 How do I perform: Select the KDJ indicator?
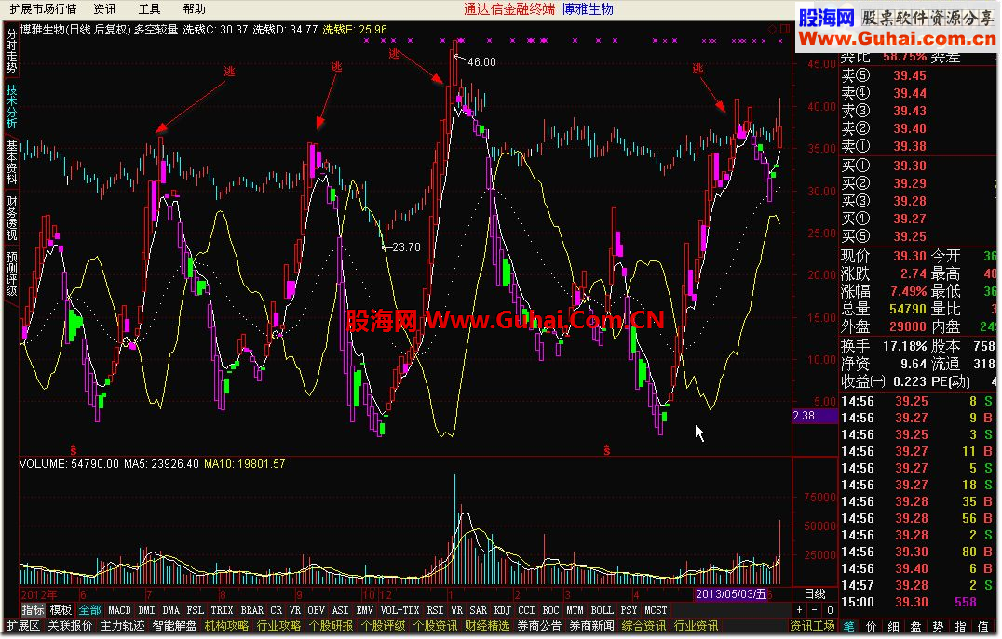(503, 610)
